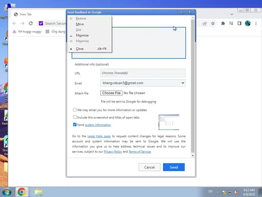Image resolution: width=262 pixels, height=197 pixels.
Task: Click Maximize in the window menu
Action: [x=90, y=41]
